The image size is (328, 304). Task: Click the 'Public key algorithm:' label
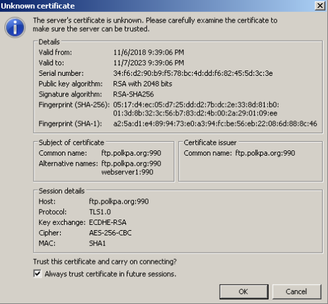click(71, 84)
